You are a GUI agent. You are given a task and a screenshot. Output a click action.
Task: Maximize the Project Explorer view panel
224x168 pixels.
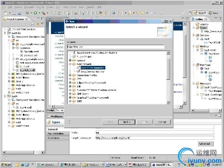(43, 19)
